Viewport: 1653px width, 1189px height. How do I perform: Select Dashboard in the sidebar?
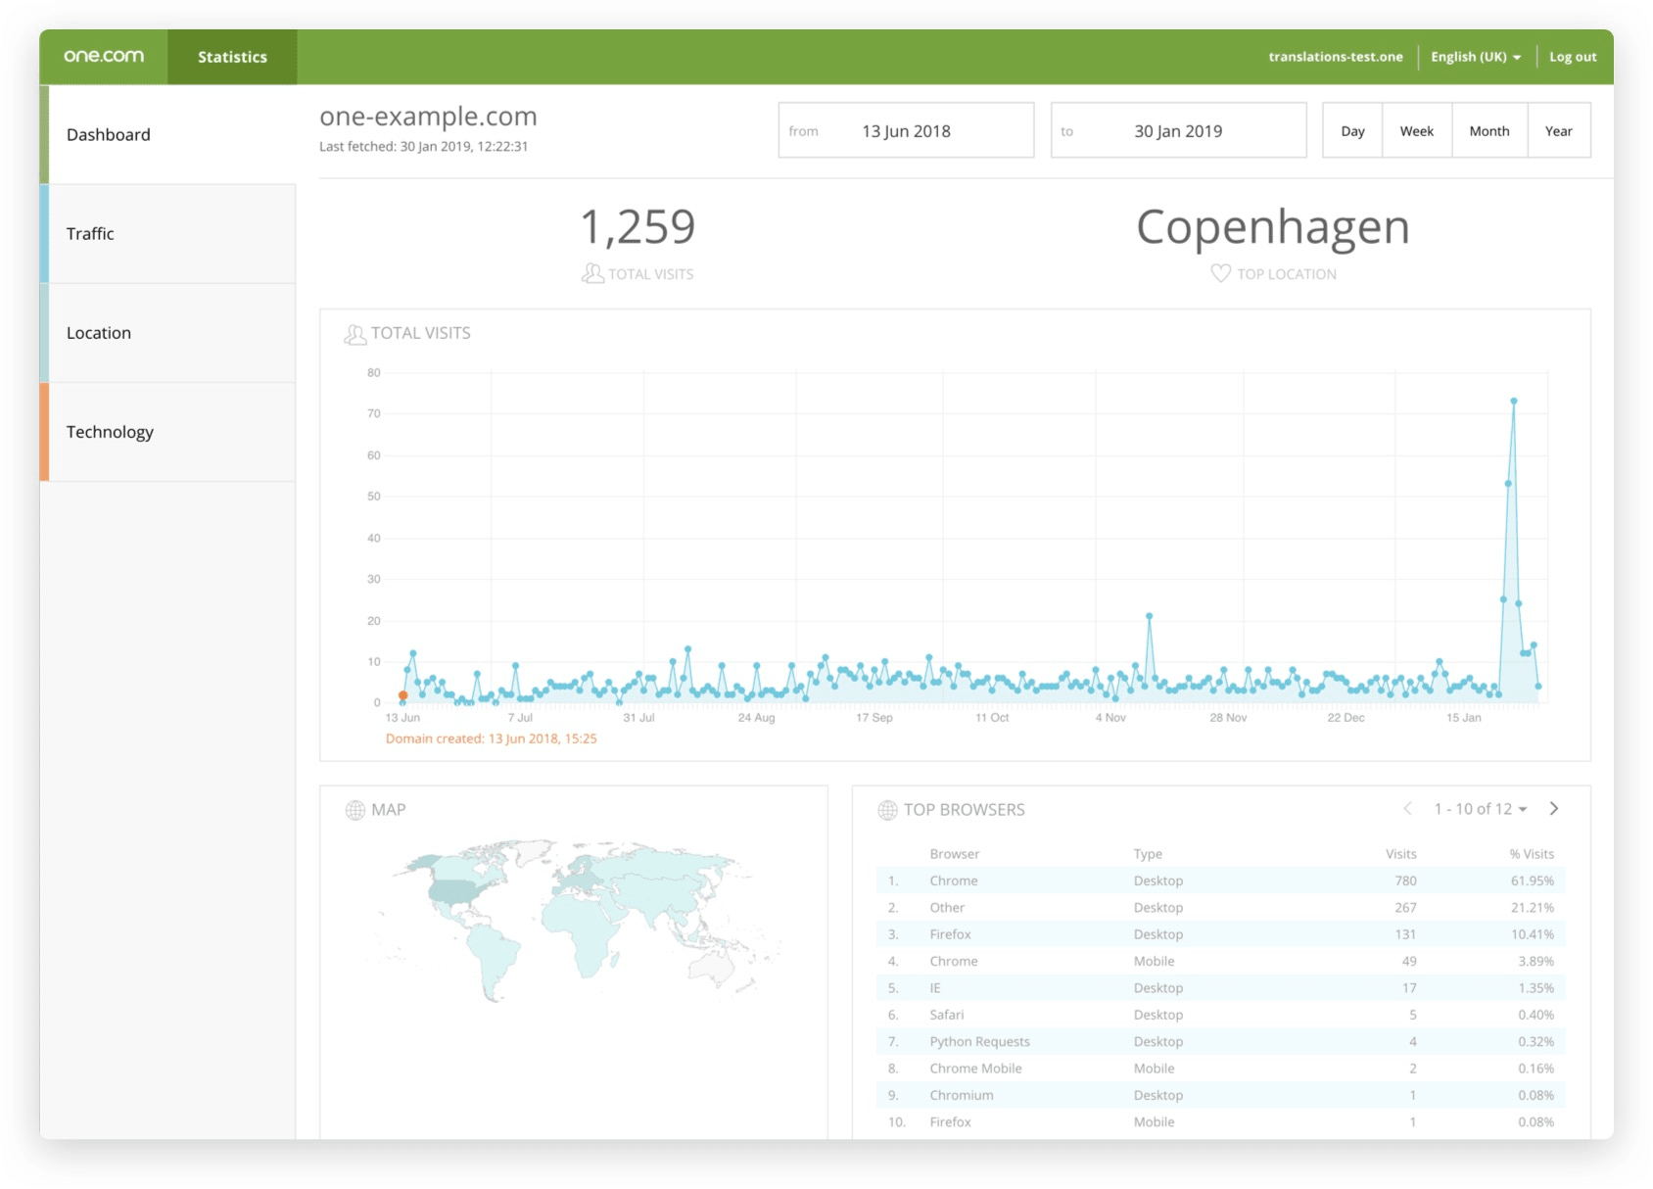pyautogui.click(x=167, y=134)
